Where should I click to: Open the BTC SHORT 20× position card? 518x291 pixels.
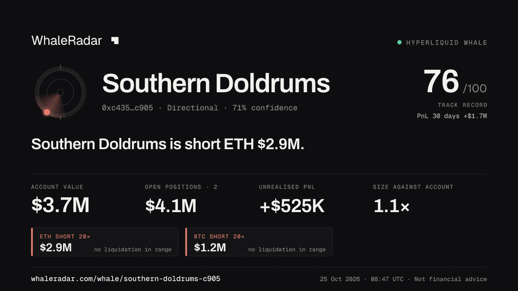259,242
